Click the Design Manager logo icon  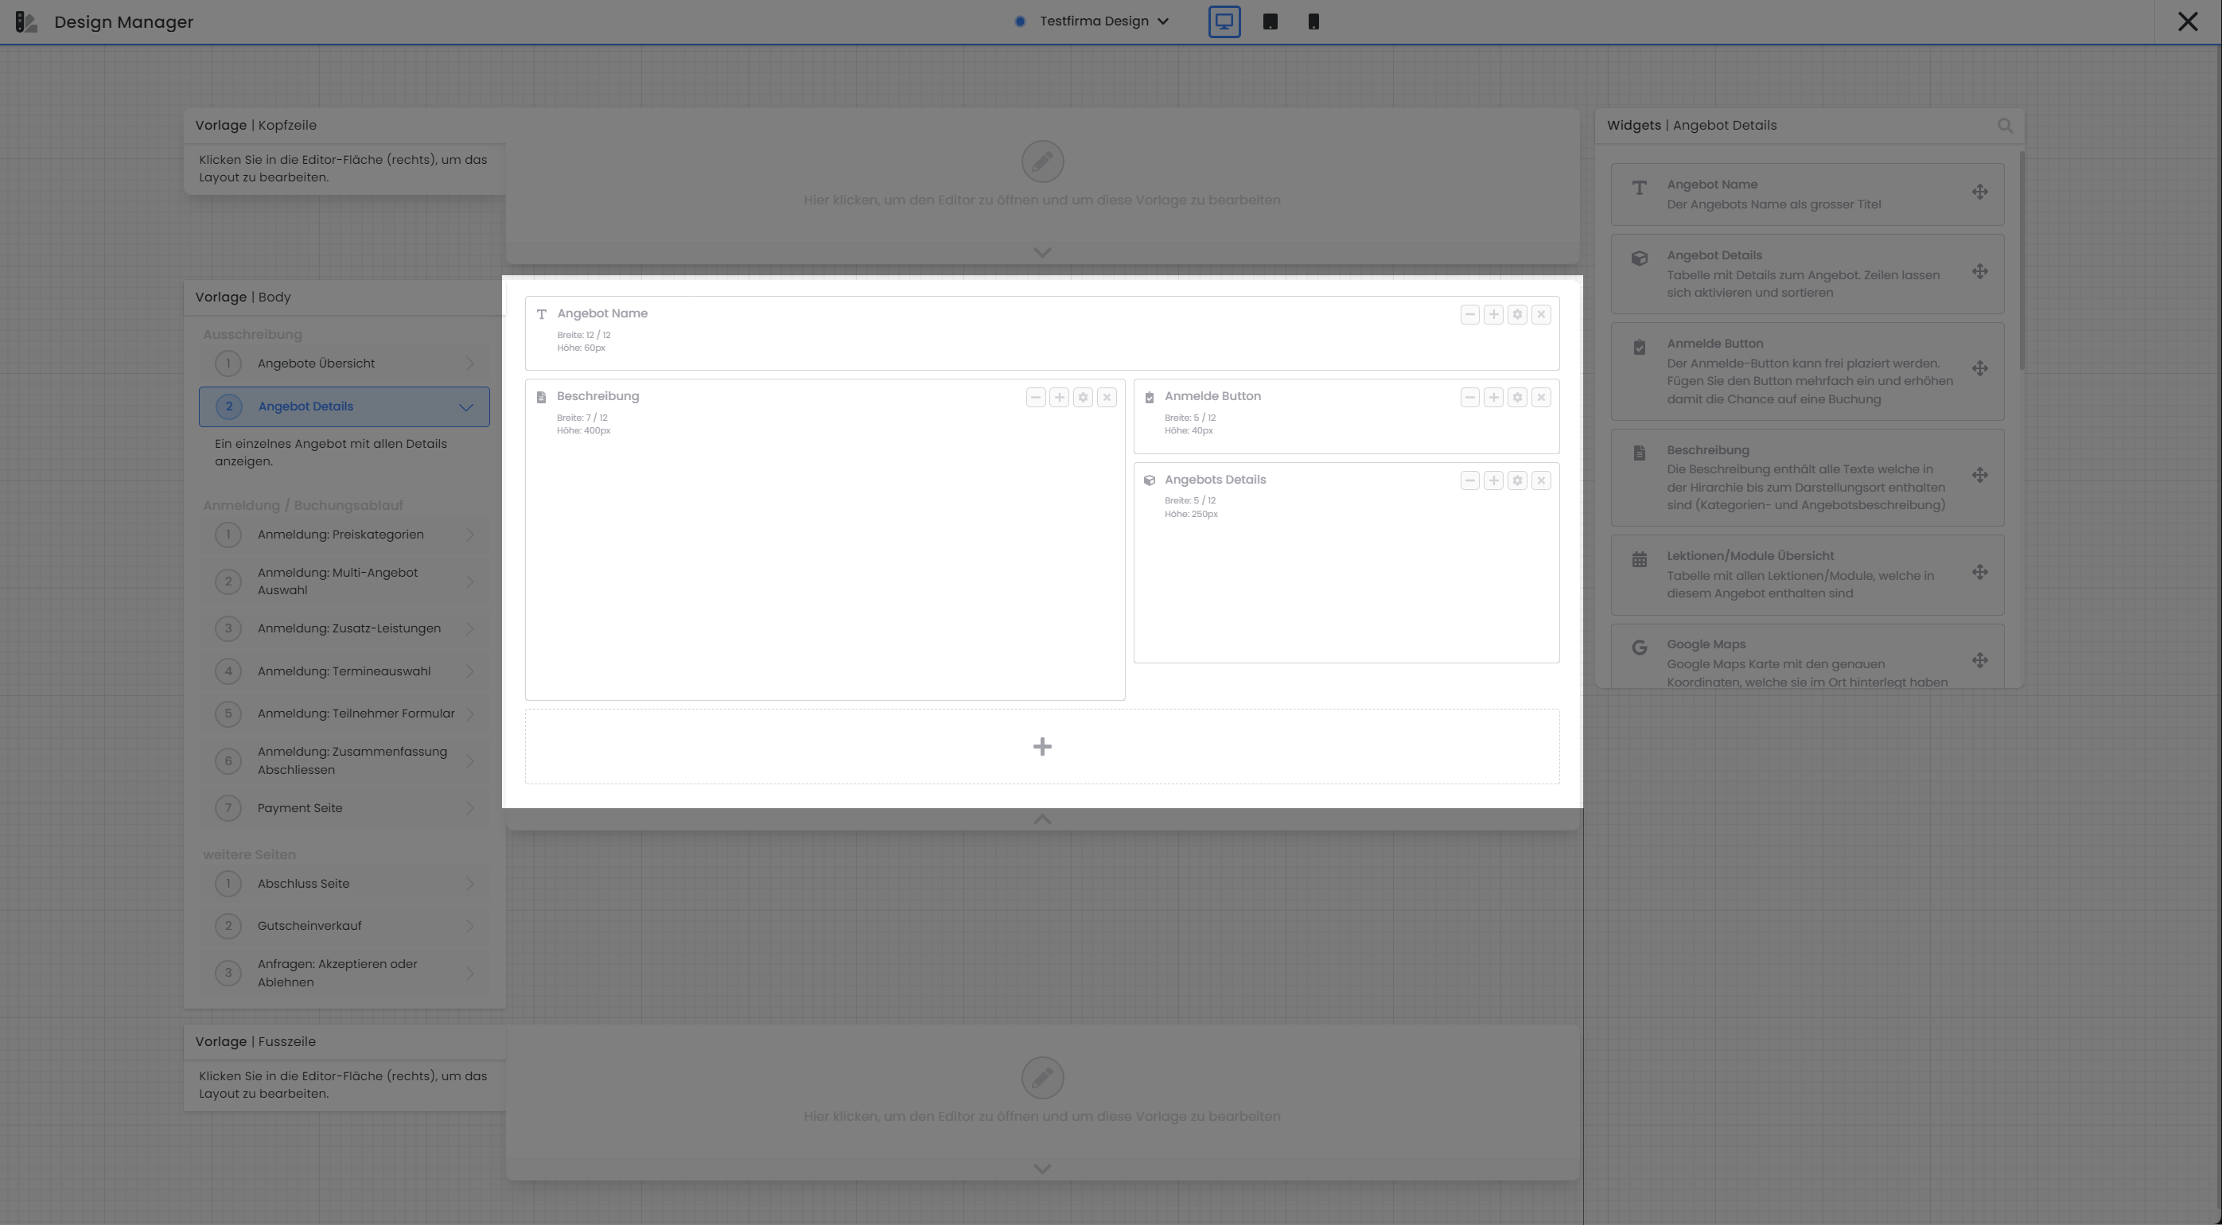(x=26, y=21)
